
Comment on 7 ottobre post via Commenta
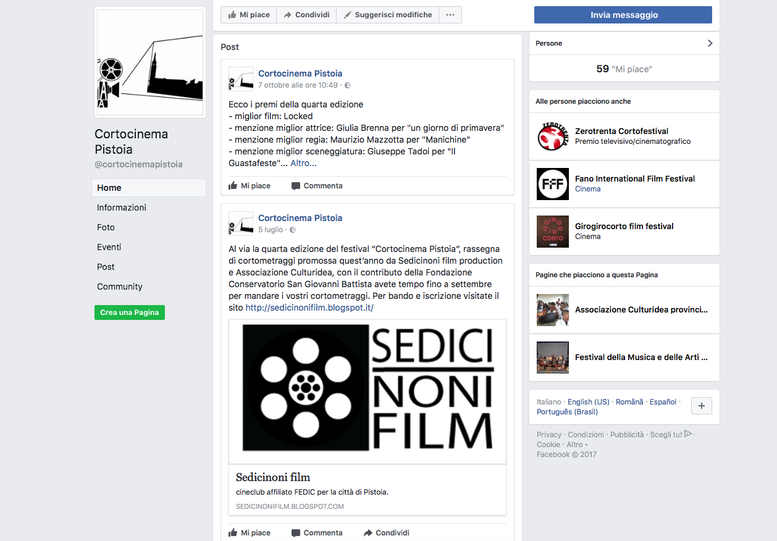[x=317, y=186]
